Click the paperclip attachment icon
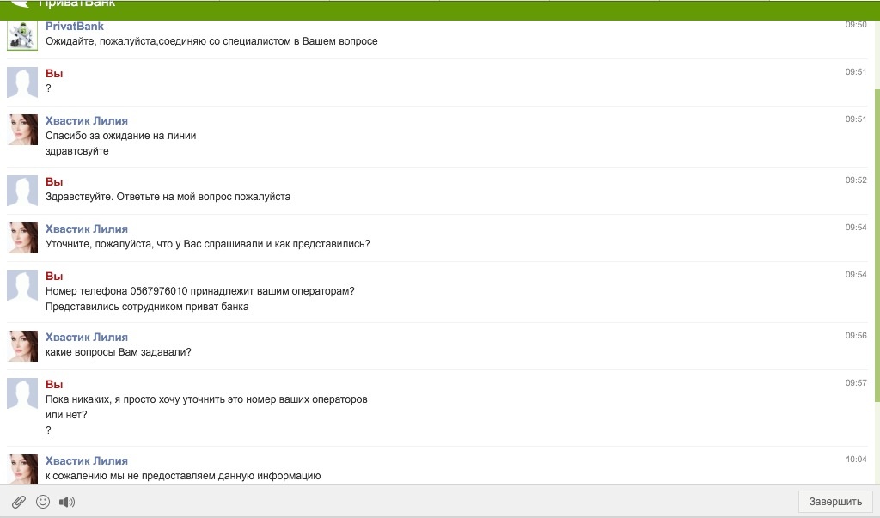Image resolution: width=880 pixels, height=518 pixels. pyautogui.click(x=18, y=502)
